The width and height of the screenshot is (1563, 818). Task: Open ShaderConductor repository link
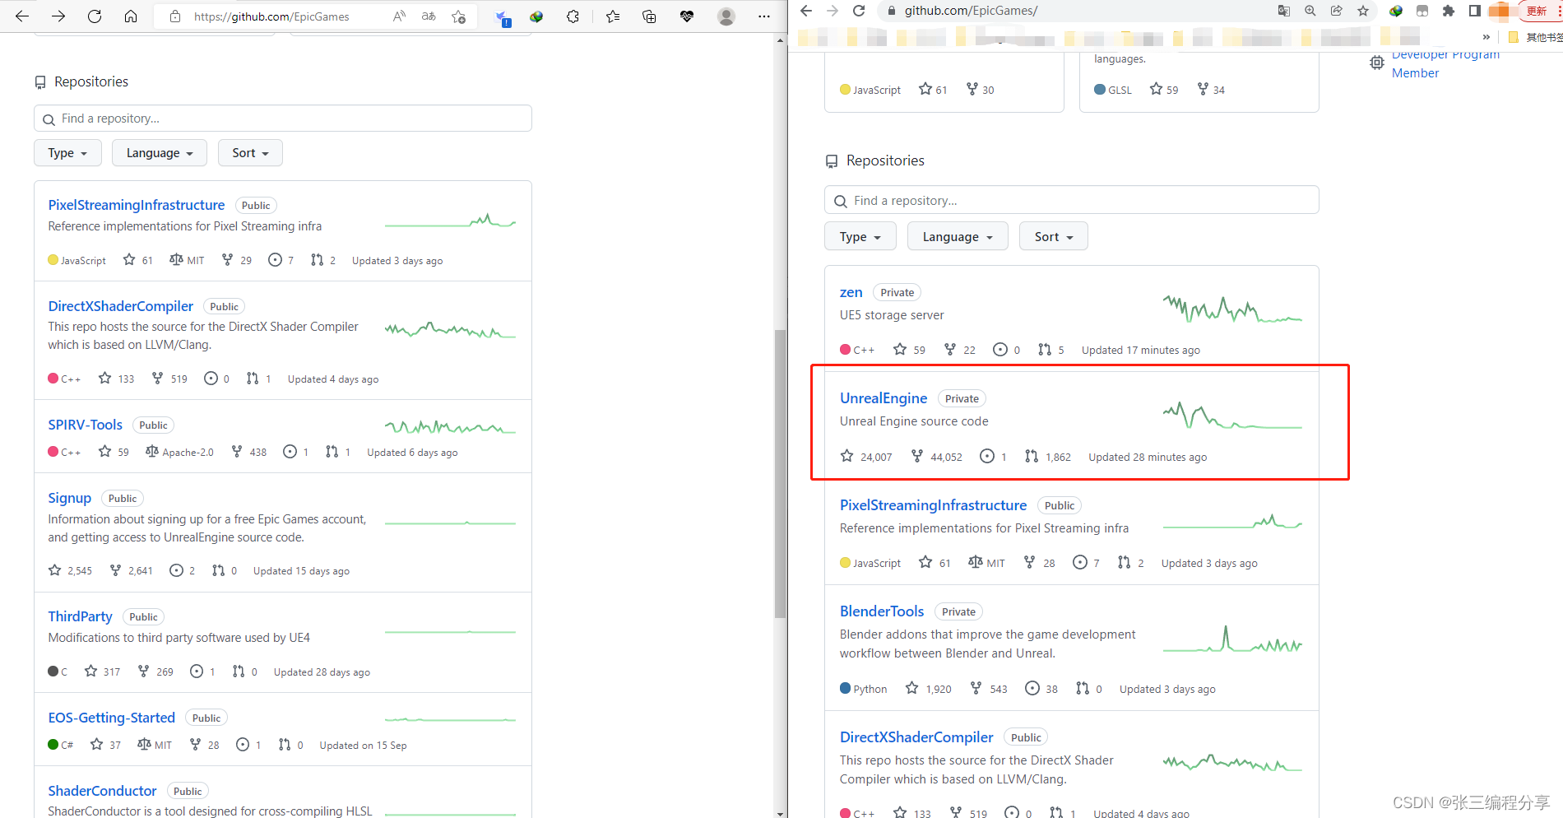pos(102,791)
